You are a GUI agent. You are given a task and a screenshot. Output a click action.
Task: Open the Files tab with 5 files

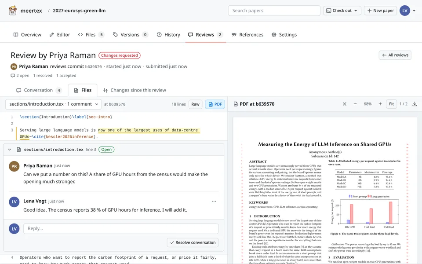click(x=91, y=34)
